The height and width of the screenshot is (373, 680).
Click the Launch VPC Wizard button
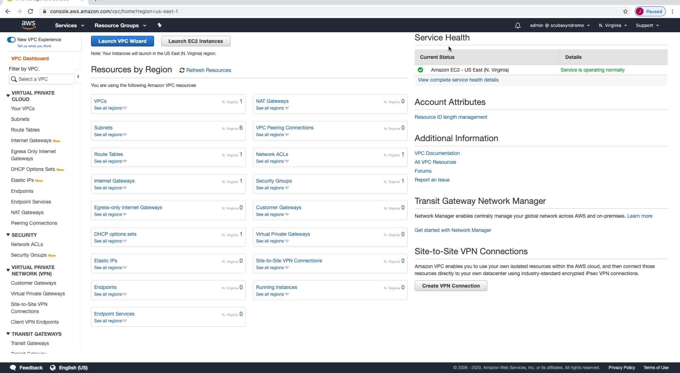(122, 41)
